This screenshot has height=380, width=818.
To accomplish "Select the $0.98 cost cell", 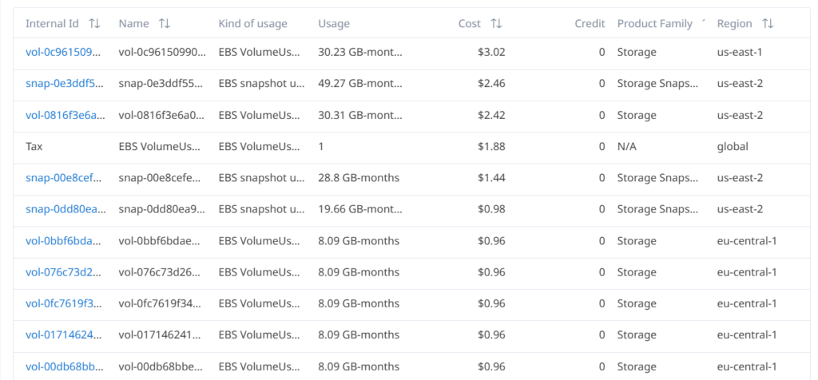I will 491,209.
